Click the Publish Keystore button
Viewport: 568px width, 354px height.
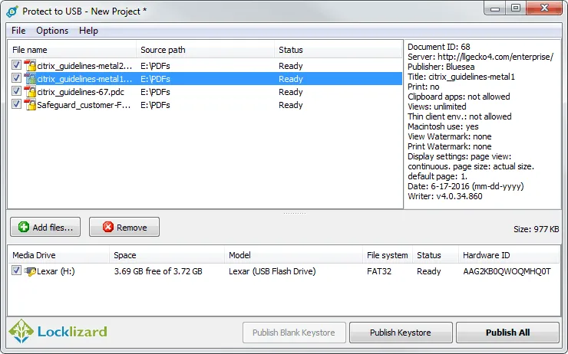pos(401,333)
